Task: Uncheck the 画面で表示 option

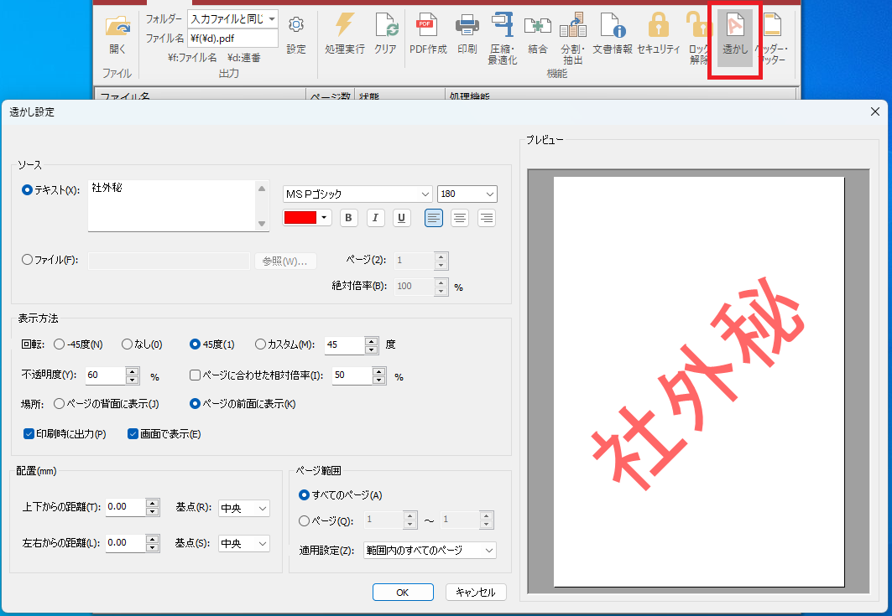Action: tap(132, 433)
